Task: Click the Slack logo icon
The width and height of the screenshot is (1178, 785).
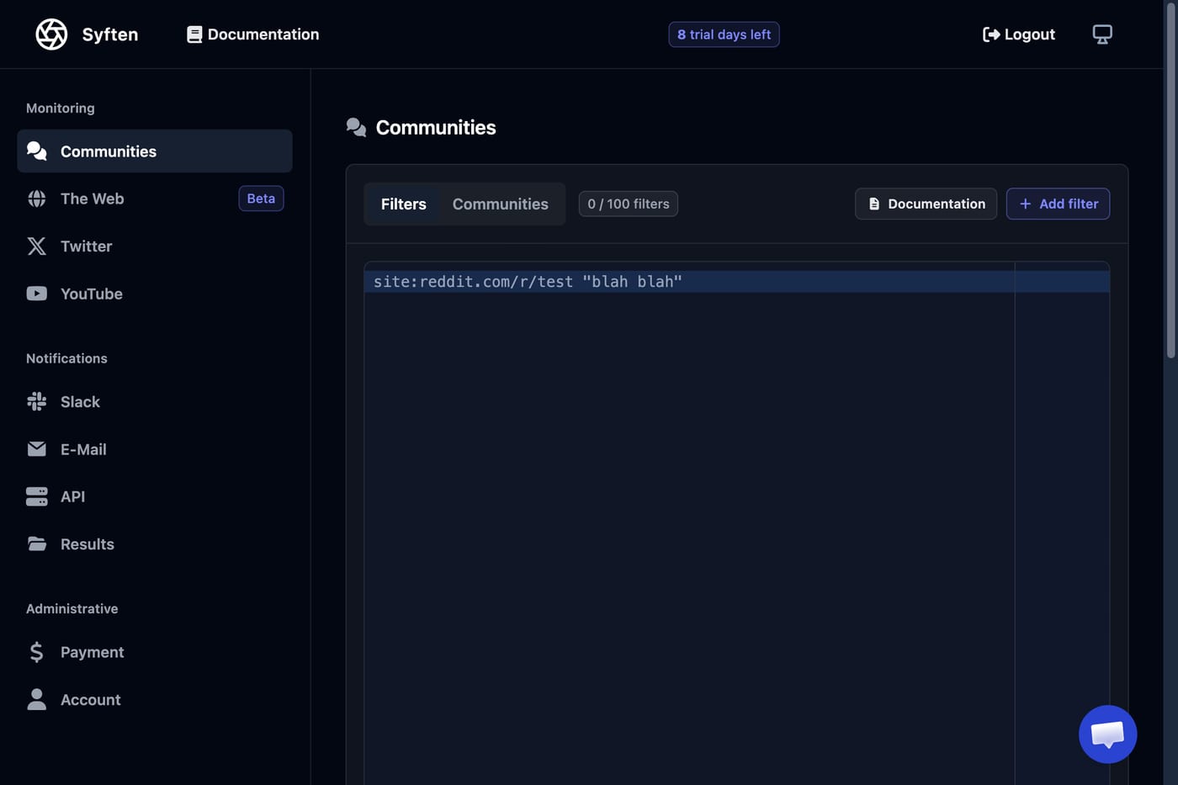Action: (37, 401)
